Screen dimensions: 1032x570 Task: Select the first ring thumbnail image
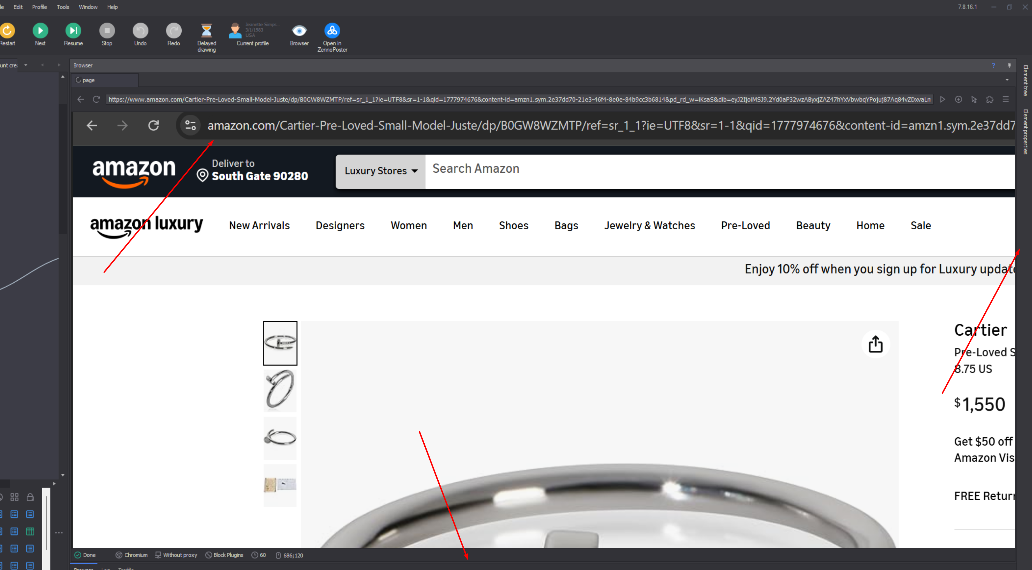280,343
